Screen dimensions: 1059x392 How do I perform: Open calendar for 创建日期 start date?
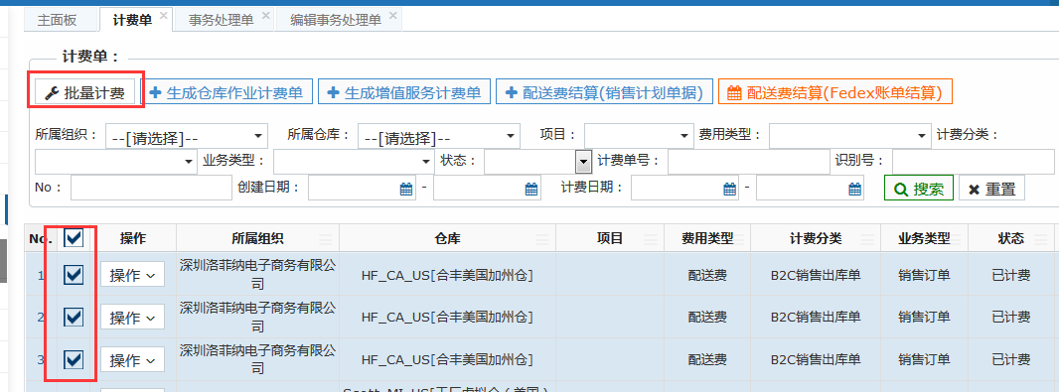click(x=406, y=189)
